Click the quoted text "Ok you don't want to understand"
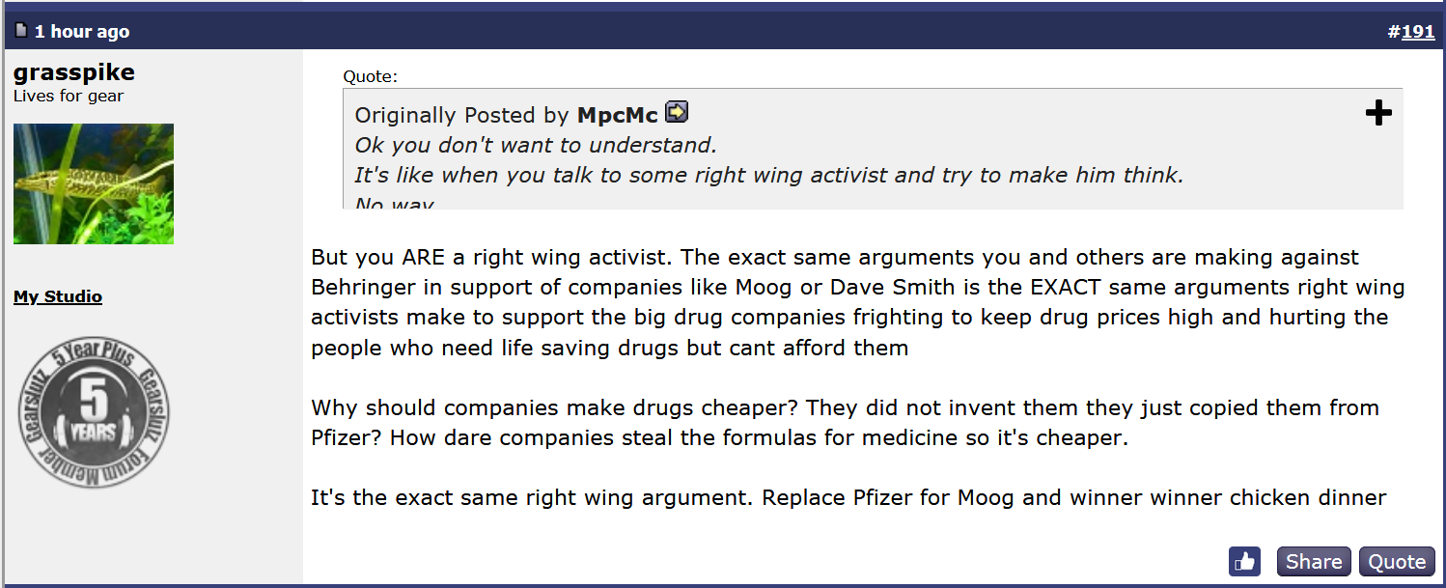 click(536, 145)
